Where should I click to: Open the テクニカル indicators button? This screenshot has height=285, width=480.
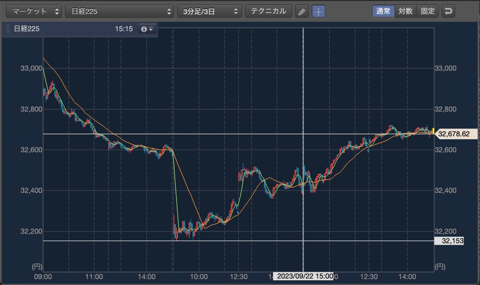pos(268,11)
